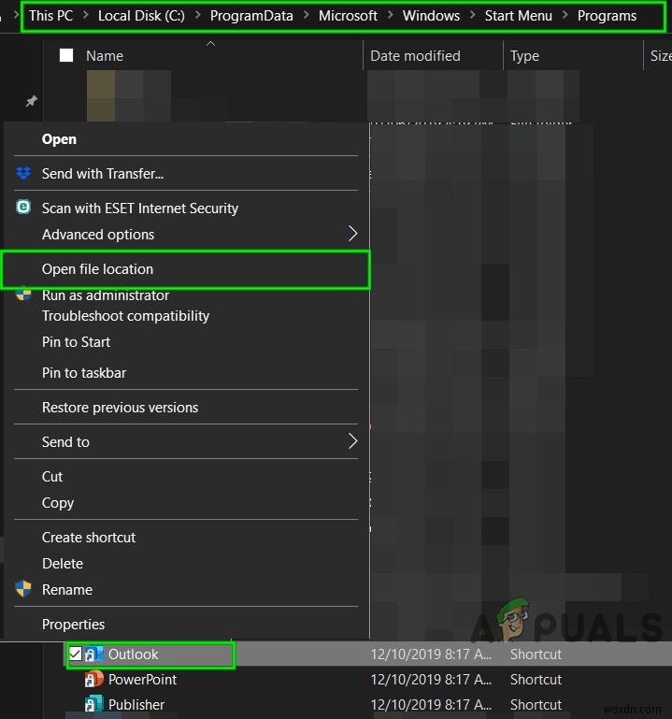
Task: Choose Pin to Start
Action: coord(76,342)
